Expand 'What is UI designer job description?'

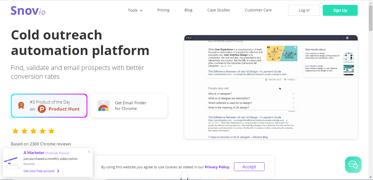pos(251,98)
